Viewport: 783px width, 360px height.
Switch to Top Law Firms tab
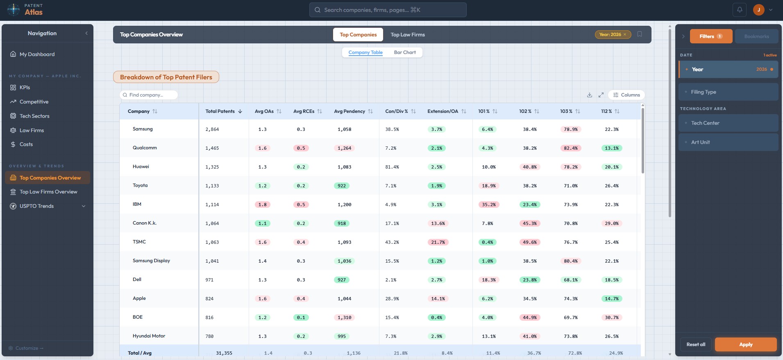(x=408, y=35)
